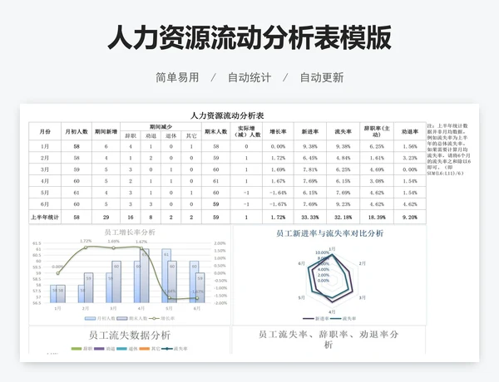Select the 其它 sub-header in the table
The height and width of the screenshot is (382, 499).
pos(191,136)
